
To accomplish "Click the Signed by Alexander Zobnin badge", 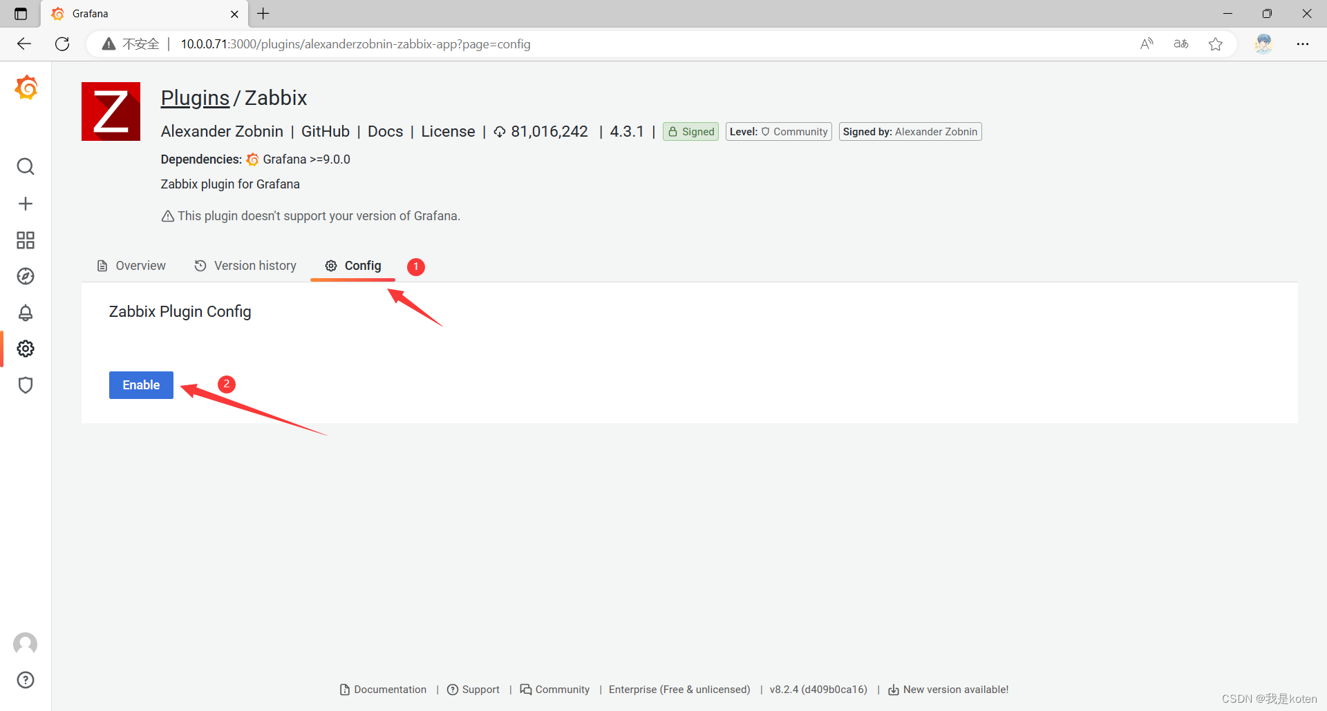I will click(x=910, y=132).
